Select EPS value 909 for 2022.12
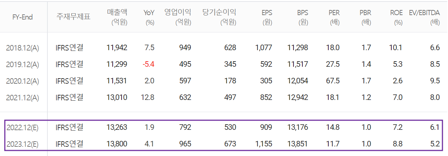The width and height of the screenshot is (448, 156). pyautogui.click(x=266, y=127)
